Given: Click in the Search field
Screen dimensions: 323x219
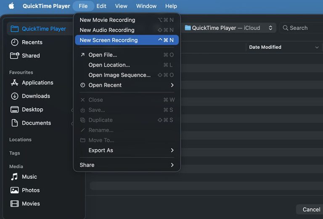Looking at the screenshot, I should pos(301,28).
